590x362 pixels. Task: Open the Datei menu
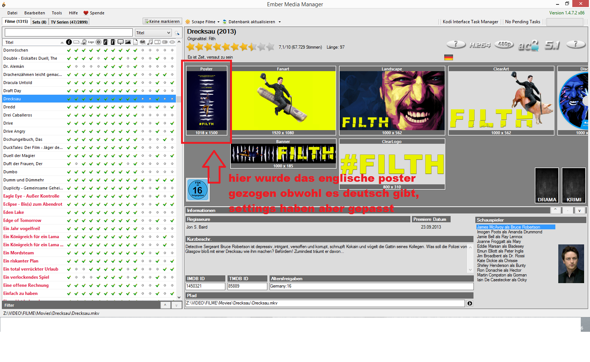(12, 13)
